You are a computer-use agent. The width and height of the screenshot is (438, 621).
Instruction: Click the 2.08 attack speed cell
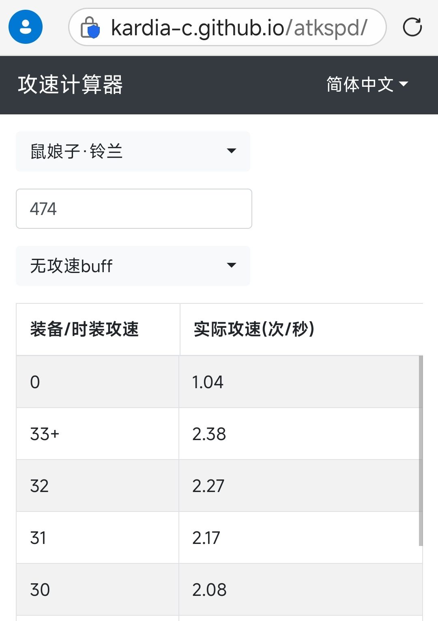pyautogui.click(x=209, y=590)
